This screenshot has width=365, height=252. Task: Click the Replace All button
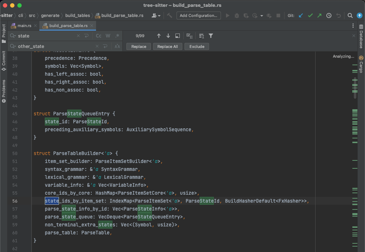168,46
